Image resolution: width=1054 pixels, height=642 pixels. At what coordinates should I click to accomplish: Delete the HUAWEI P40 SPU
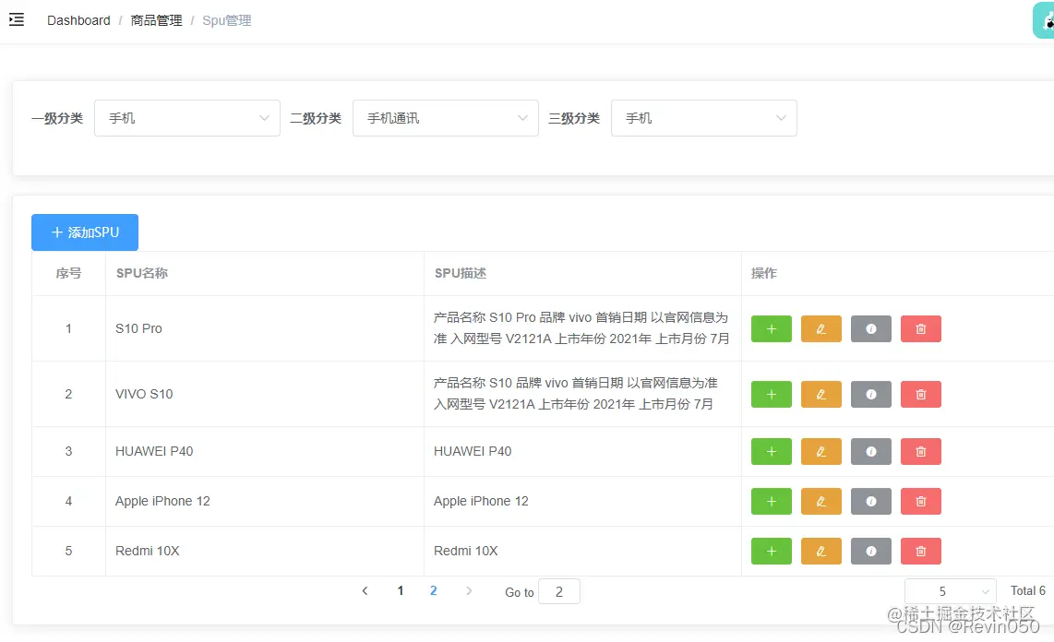tap(920, 451)
